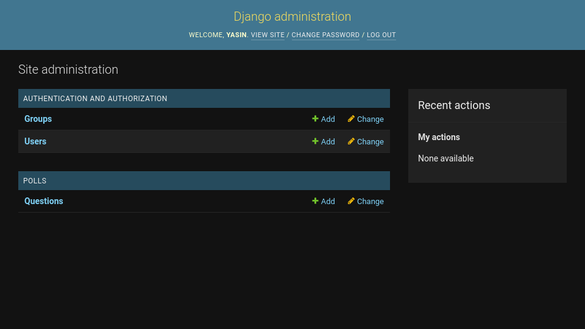Click the None available text

point(446,158)
